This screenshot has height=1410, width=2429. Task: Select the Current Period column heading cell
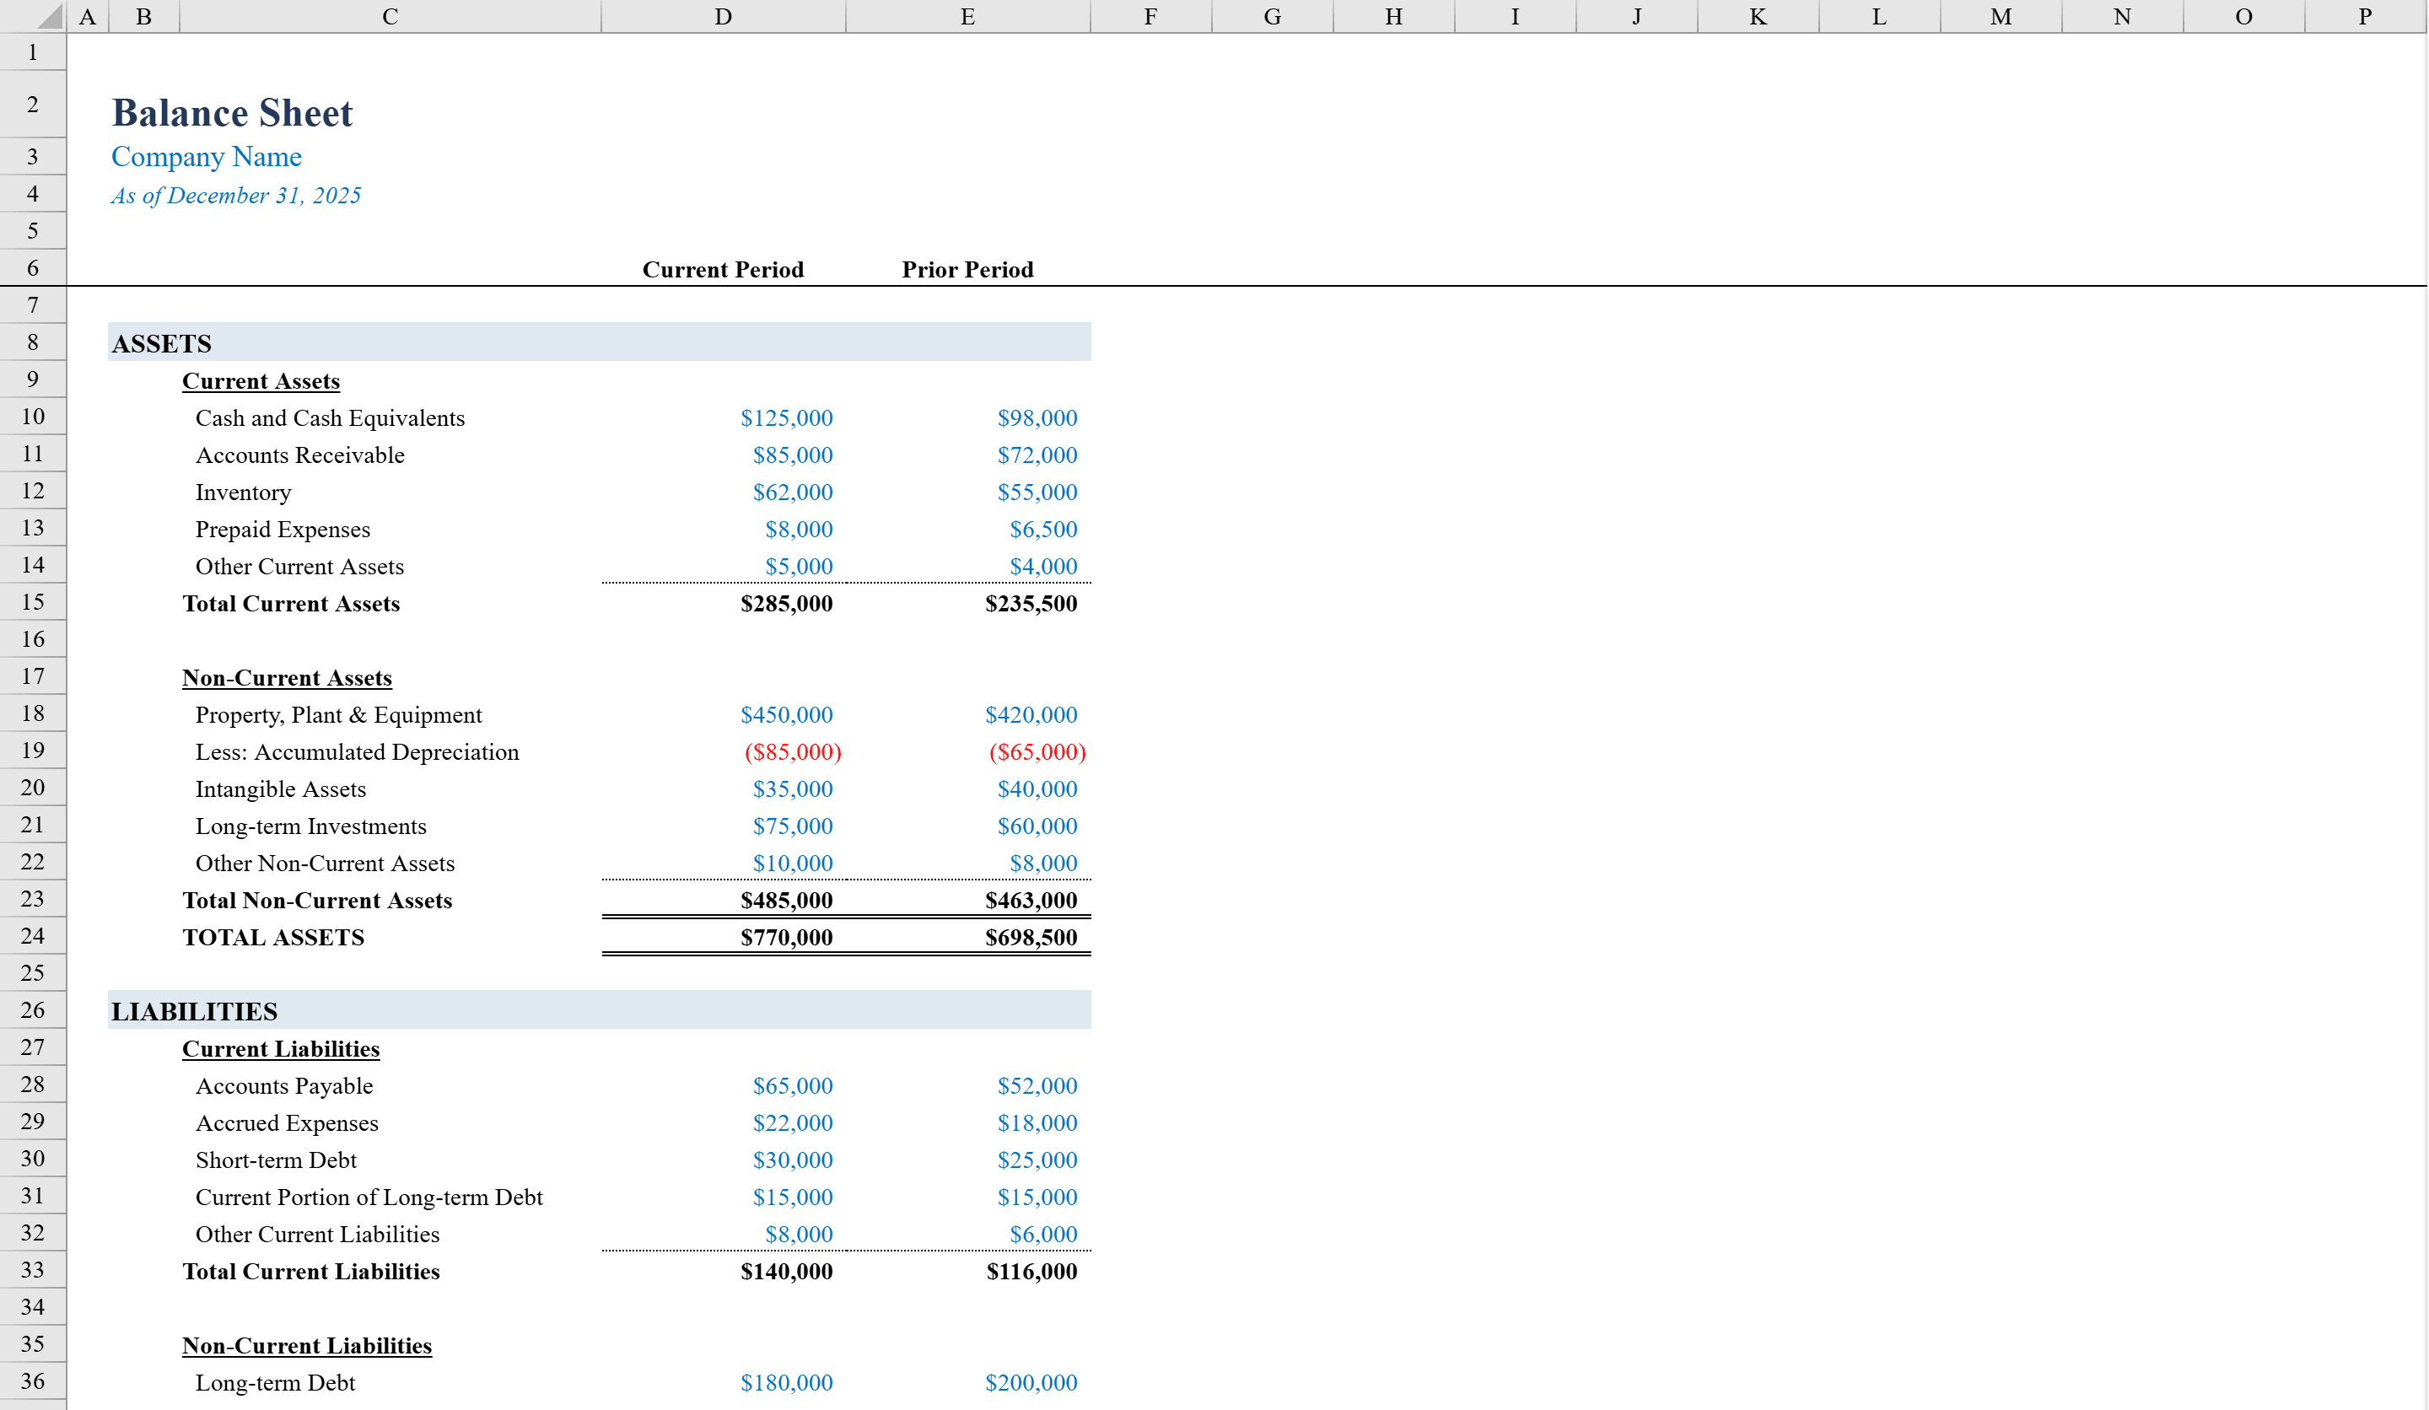pyautogui.click(x=723, y=269)
